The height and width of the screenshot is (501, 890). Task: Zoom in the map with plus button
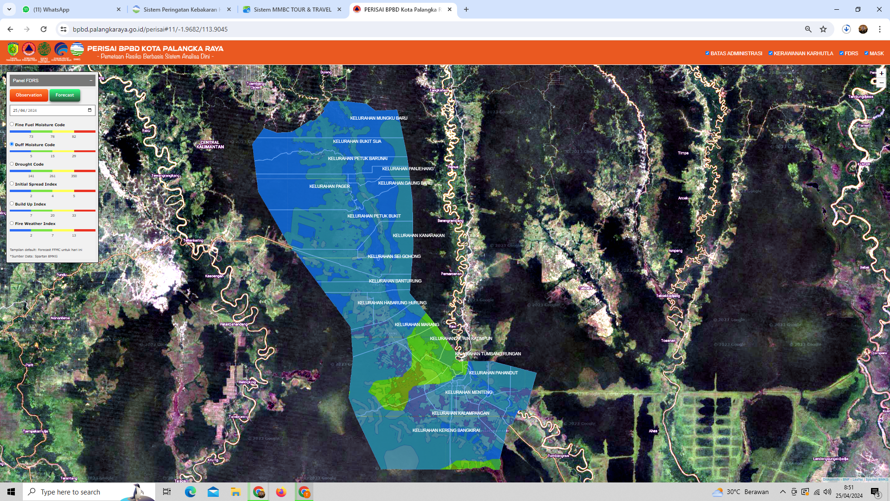coord(881,73)
